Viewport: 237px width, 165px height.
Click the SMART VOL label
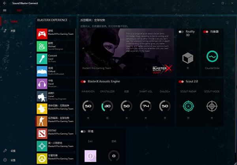coord(145,91)
